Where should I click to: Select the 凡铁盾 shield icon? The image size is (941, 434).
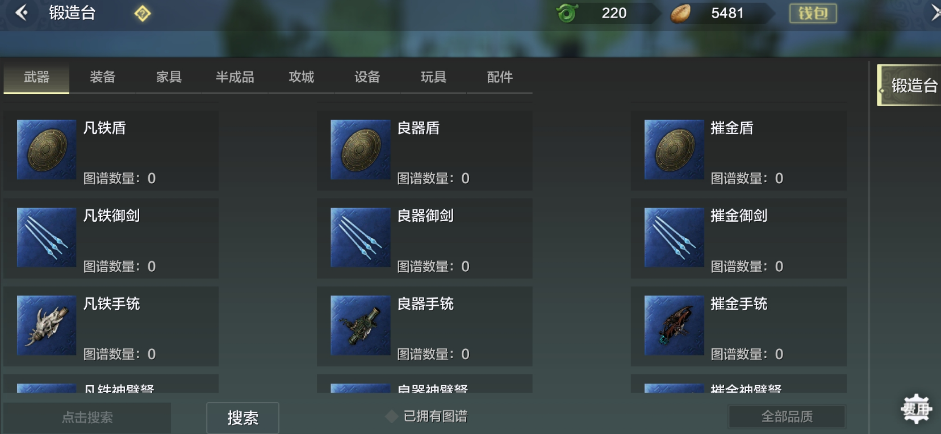47,150
